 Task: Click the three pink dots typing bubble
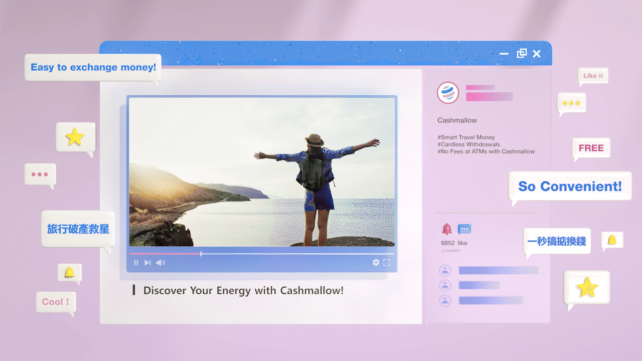40,175
